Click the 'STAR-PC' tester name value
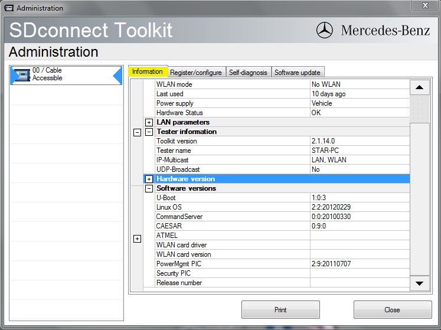Screen dimensions: 441x330 coord(325,151)
